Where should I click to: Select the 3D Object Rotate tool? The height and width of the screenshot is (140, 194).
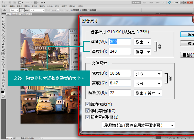[3, 77]
